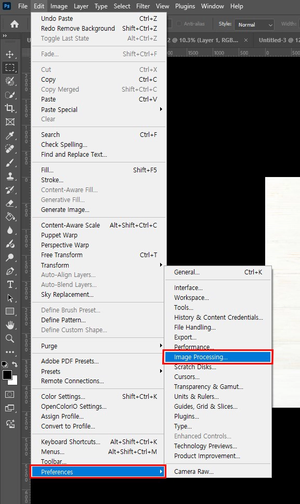
Task: Select the Pen tool
Action: click(10, 271)
